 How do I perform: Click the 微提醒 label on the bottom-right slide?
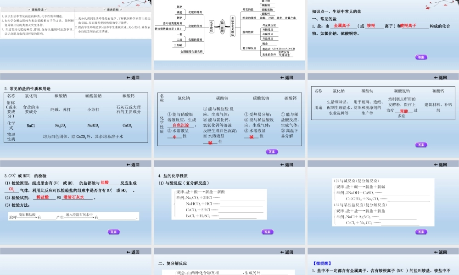tap(323, 263)
